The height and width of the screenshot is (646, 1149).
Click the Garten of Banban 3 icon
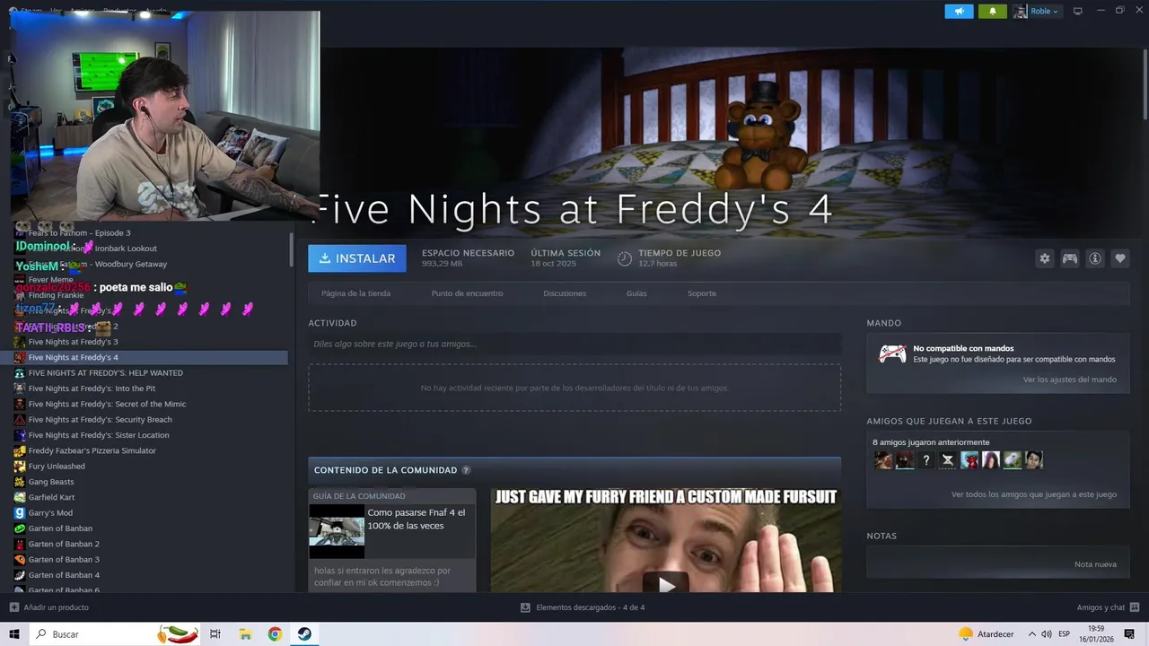pos(19,560)
